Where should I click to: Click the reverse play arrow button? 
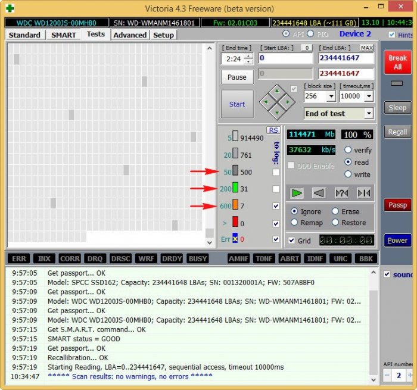(x=319, y=193)
